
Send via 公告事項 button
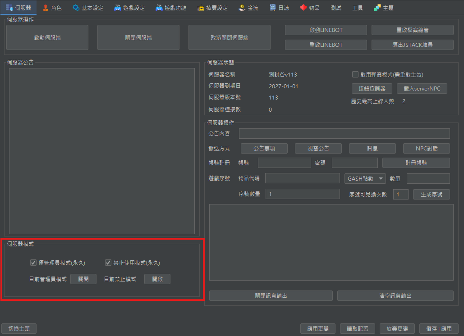[x=264, y=148]
